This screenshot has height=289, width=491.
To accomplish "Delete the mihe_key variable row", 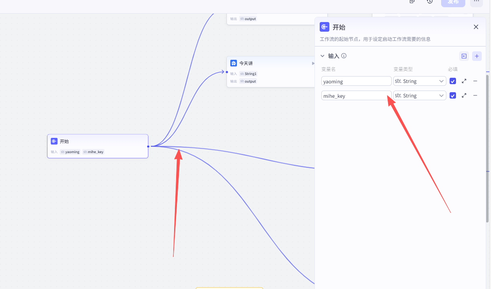I will coord(475,95).
